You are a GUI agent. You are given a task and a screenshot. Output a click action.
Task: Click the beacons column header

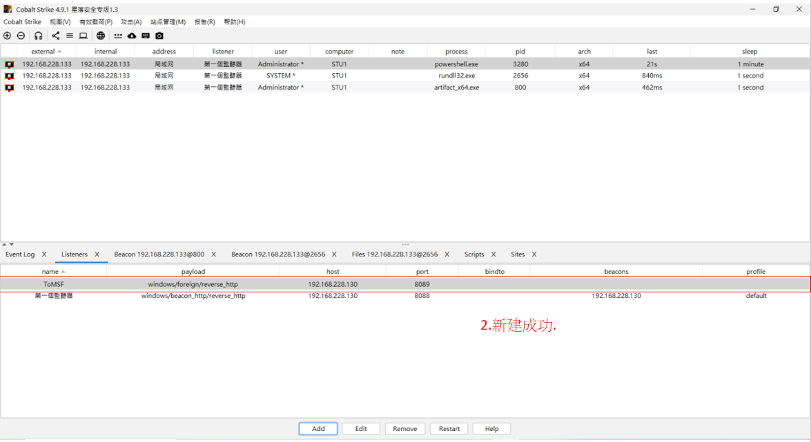[616, 272]
